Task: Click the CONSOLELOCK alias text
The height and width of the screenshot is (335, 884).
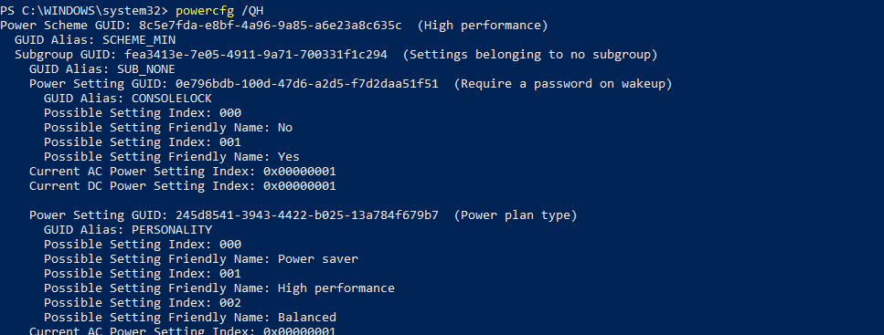Action: point(171,99)
